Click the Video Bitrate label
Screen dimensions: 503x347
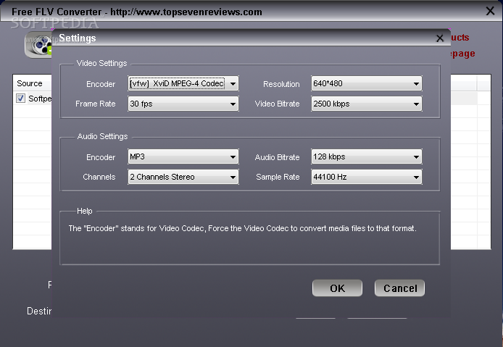pyautogui.click(x=277, y=104)
